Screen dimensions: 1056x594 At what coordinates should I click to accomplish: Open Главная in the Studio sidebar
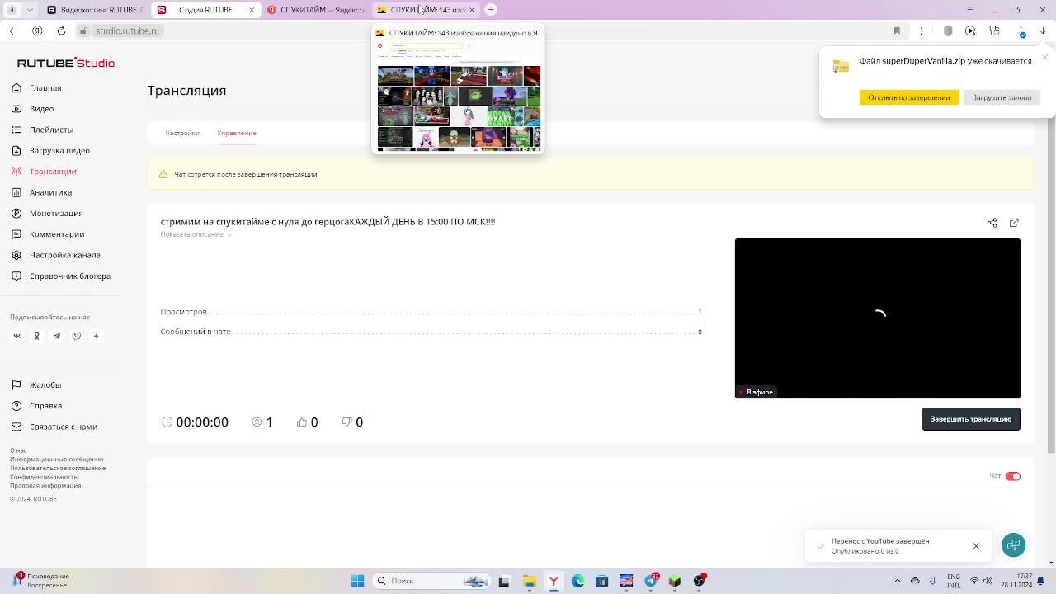(37, 87)
